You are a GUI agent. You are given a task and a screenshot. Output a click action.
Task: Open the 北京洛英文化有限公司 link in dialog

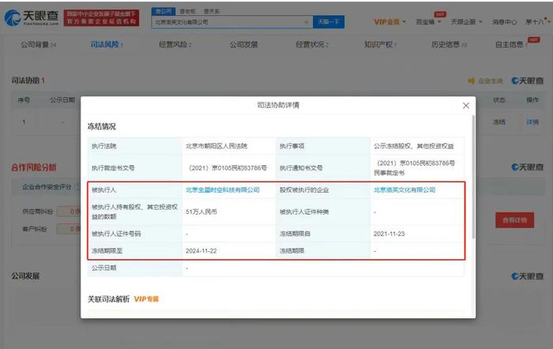click(404, 190)
